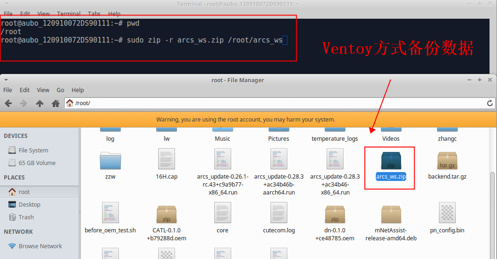Select before_oem_test.sh script icon

[110, 212]
